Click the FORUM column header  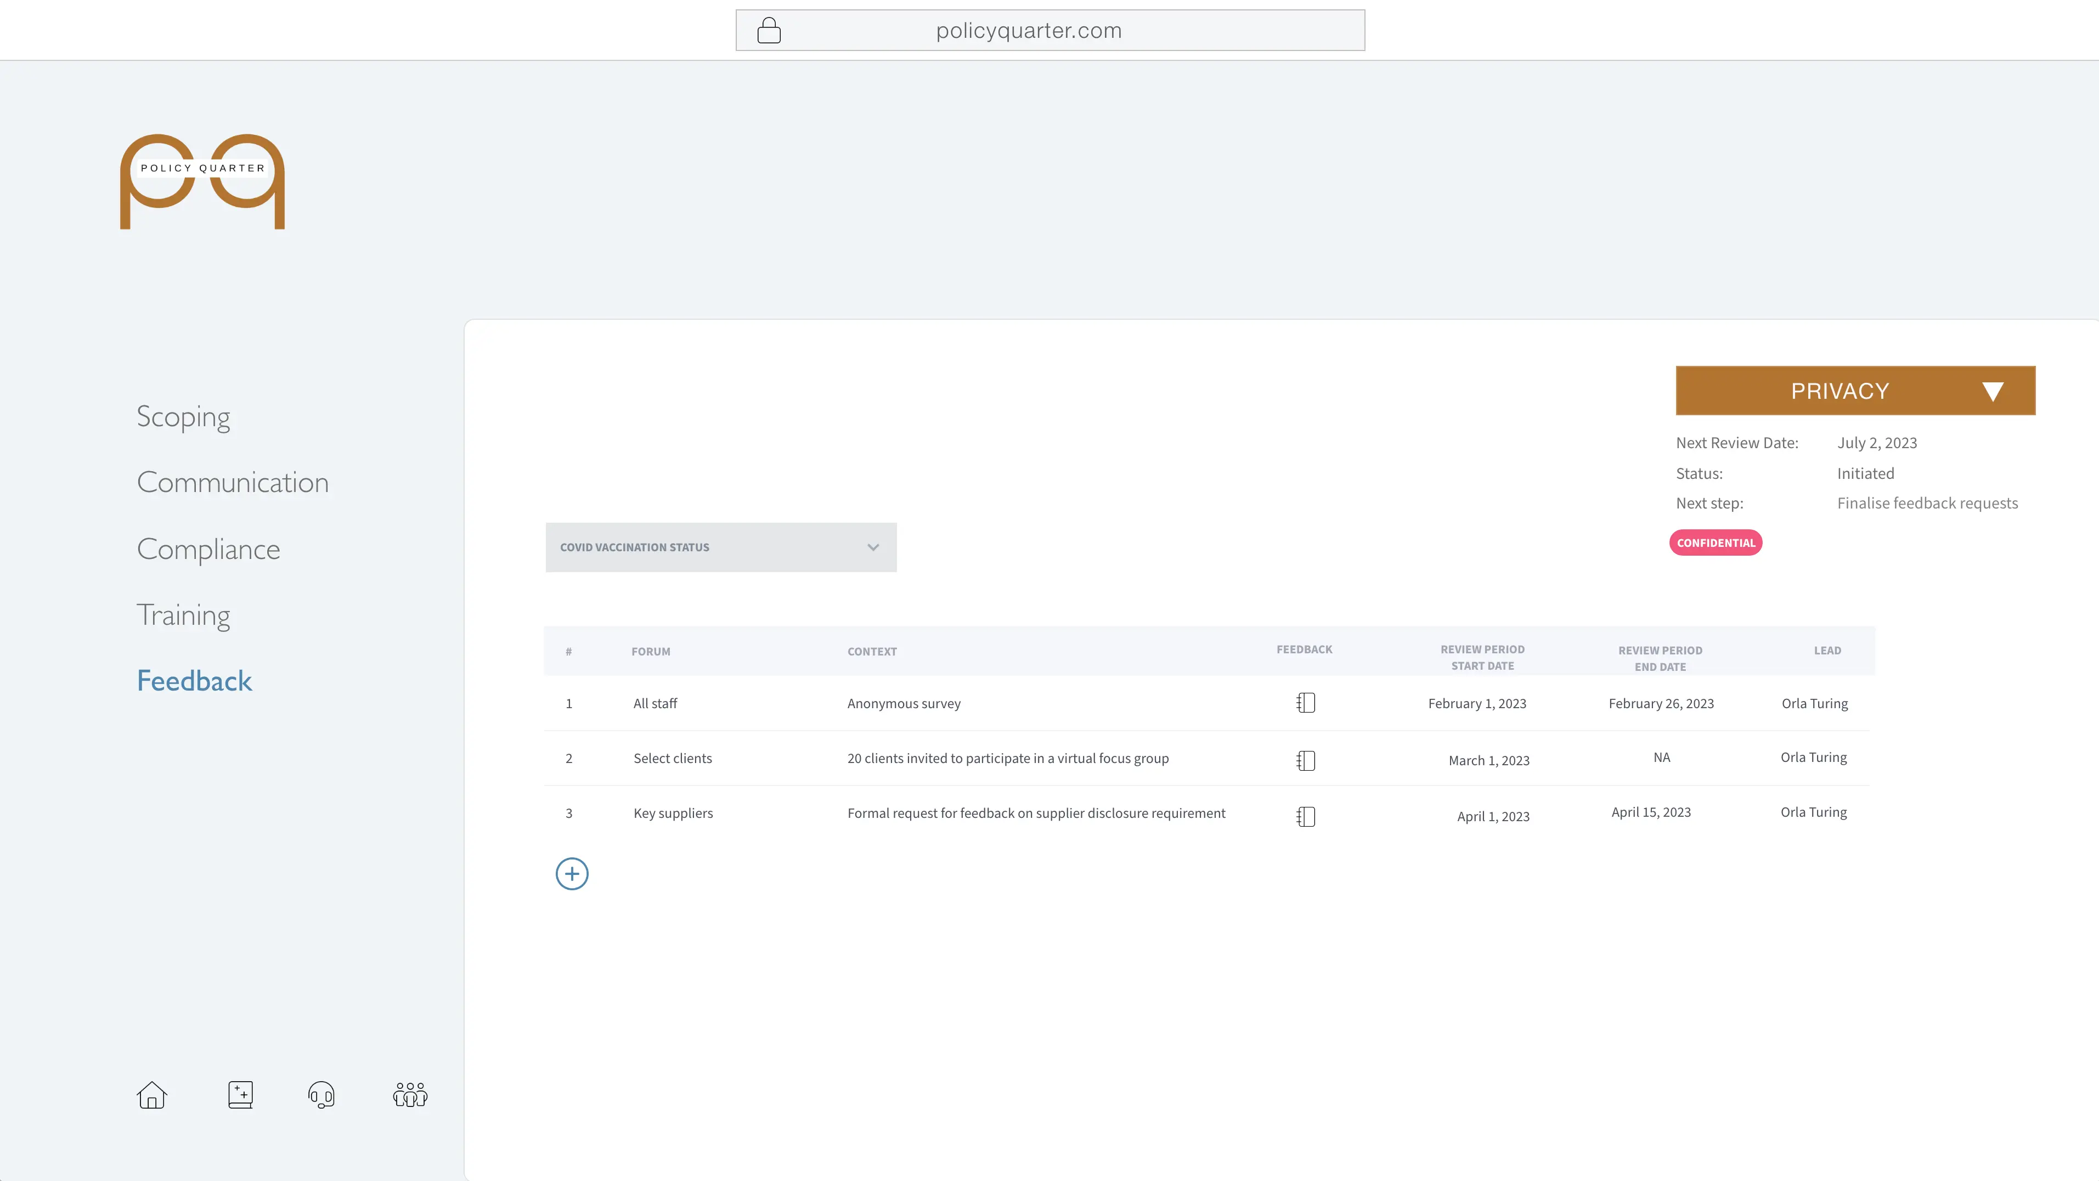651,652
